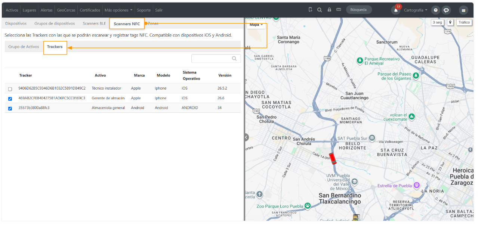Check the Técnico instalador tracker checkbox
The height and width of the screenshot is (227, 478).
10,89
